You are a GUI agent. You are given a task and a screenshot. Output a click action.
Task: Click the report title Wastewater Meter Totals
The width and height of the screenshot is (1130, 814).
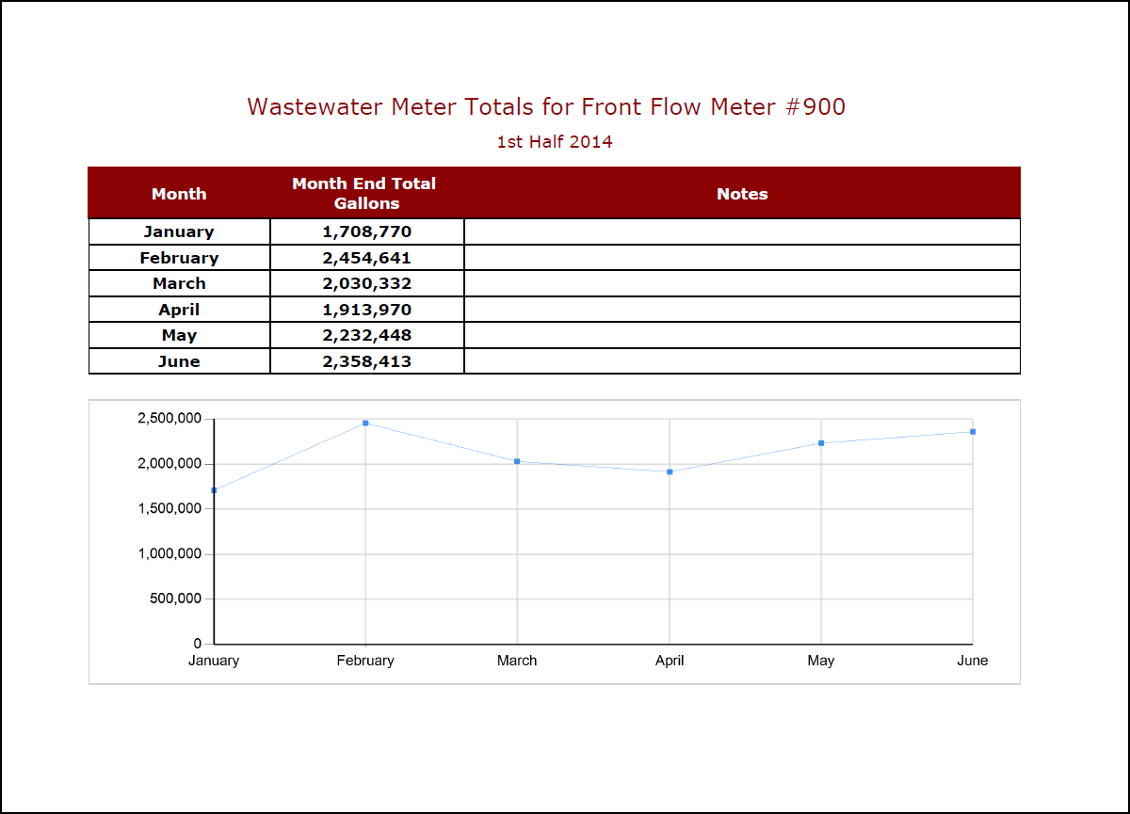(546, 106)
